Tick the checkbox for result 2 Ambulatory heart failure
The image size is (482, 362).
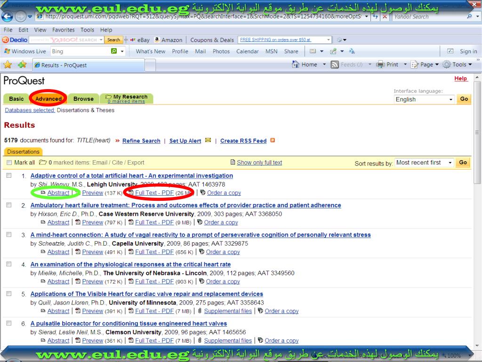[x=9, y=205]
